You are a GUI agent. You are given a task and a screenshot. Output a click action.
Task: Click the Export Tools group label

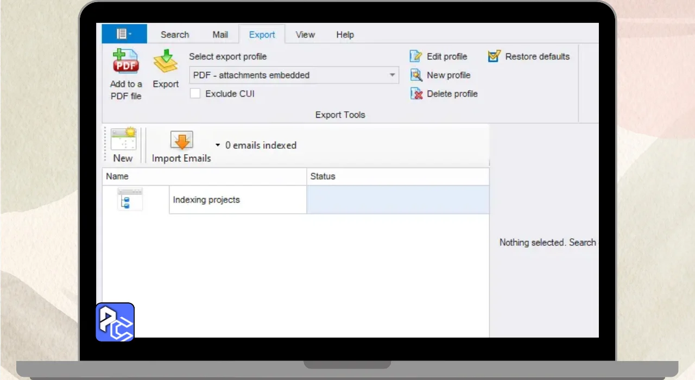(340, 115)
